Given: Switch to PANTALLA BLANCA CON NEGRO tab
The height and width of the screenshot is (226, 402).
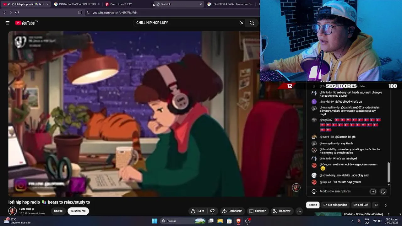Looking at the screenshot, I should tap(77, 4).
